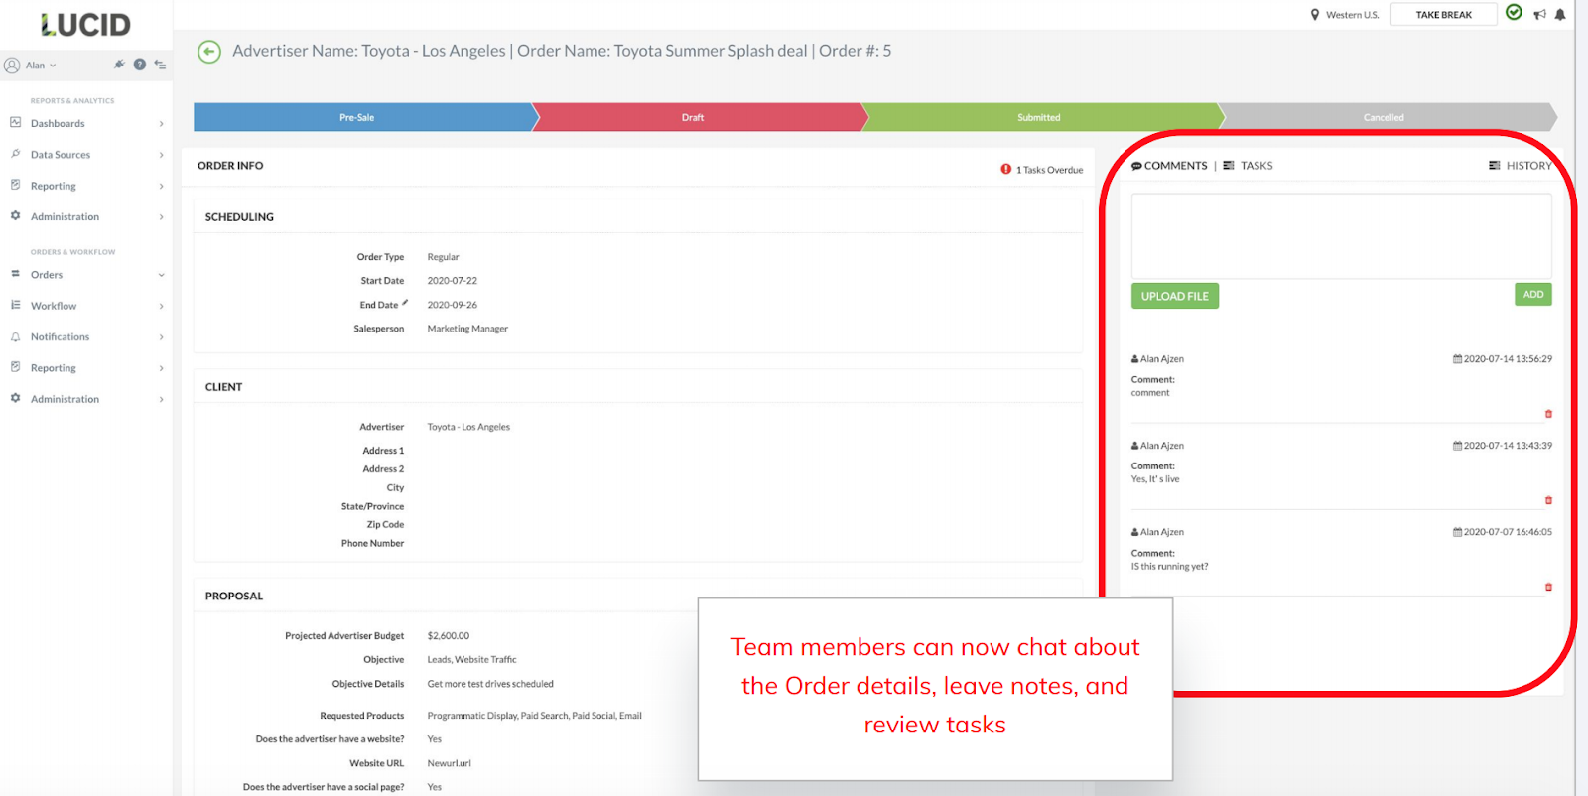1588x796 pixels.
Task: Open the Data Sources menu item
Action: pos(61,155)
